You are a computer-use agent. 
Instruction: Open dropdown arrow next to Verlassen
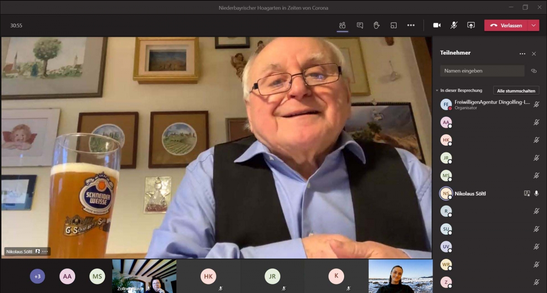click(x=534, y=25)
